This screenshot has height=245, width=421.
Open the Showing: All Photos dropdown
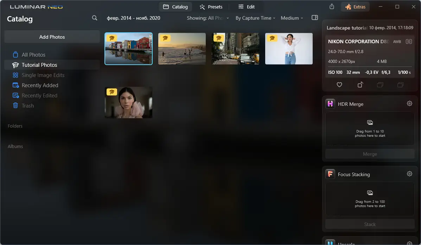pos(208,18)
